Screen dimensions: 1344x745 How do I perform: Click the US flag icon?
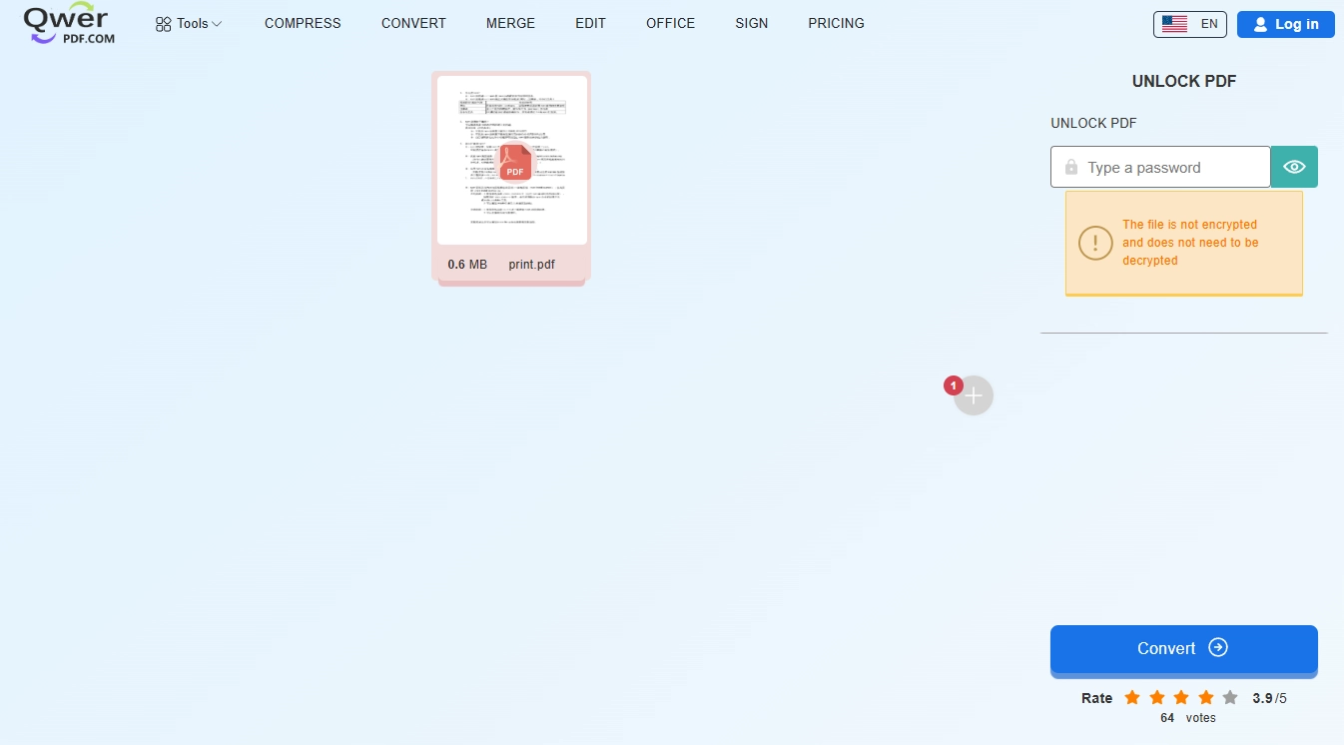(1174, 24)
